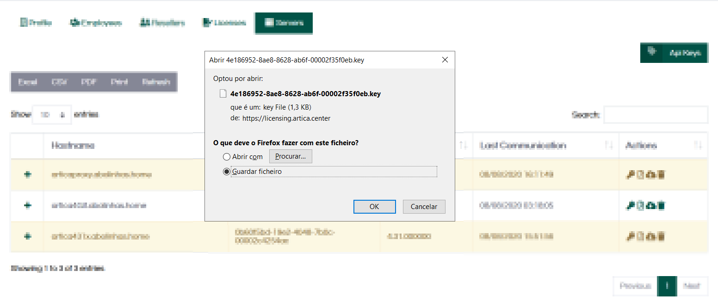Open the Show entries count dropdown
This screenshot has width=718, height=308.
tap(52, 115)
